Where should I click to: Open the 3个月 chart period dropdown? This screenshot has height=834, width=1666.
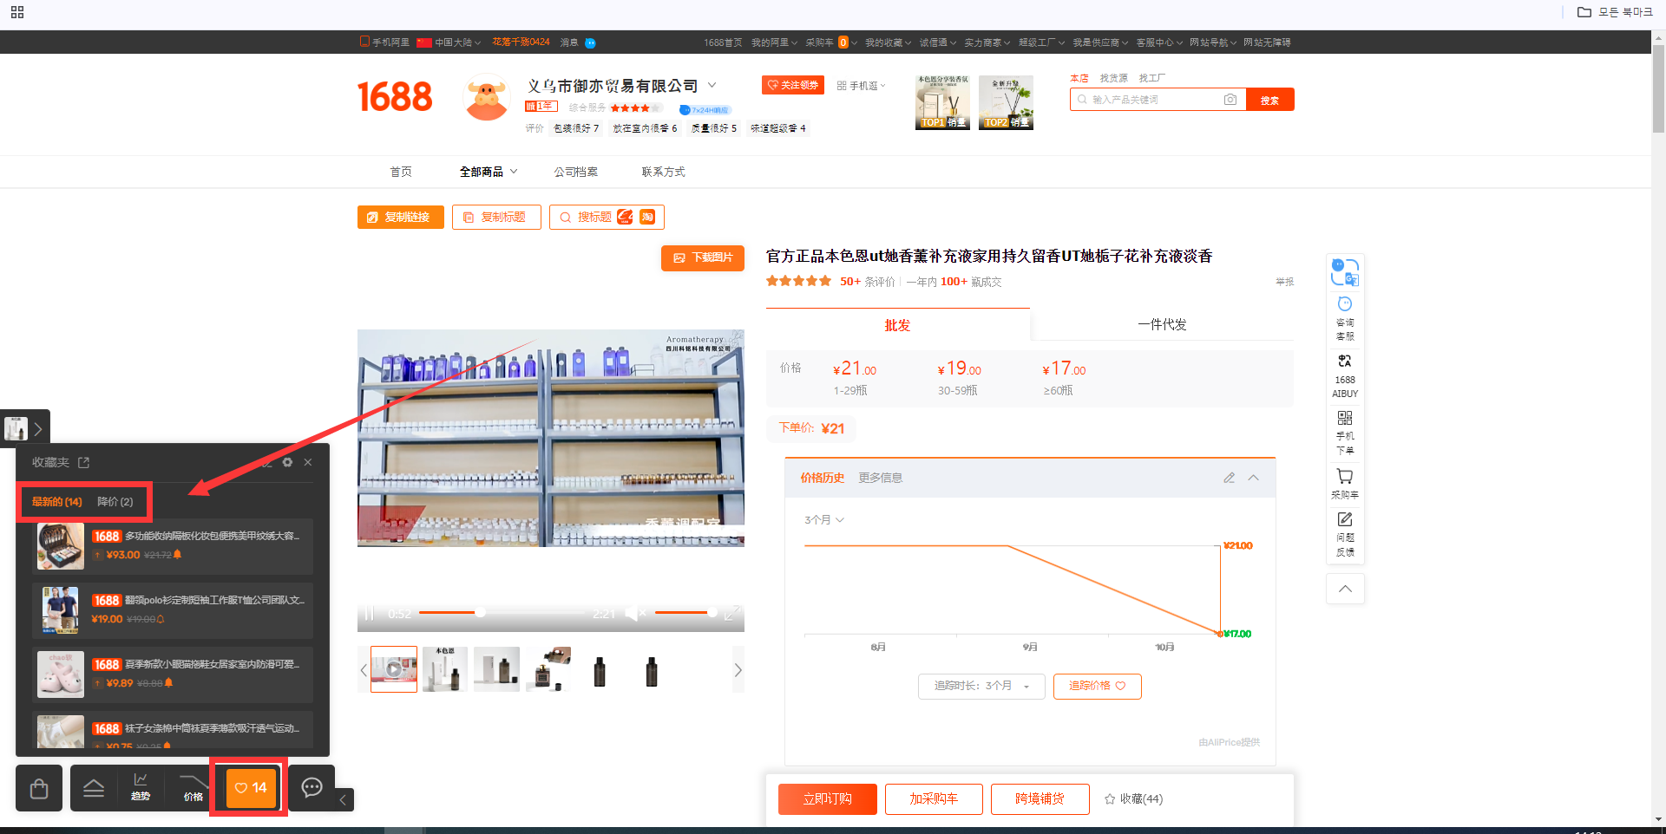pyautogui.click(x=824, y=520)
